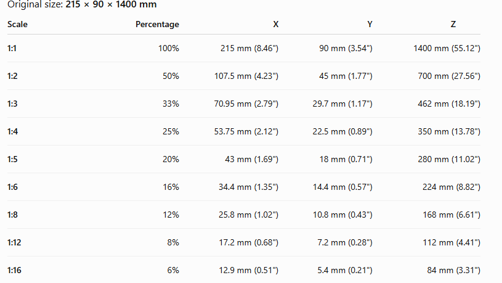
Task: Click the 1400 mm Z value cell
Action: 447,48
